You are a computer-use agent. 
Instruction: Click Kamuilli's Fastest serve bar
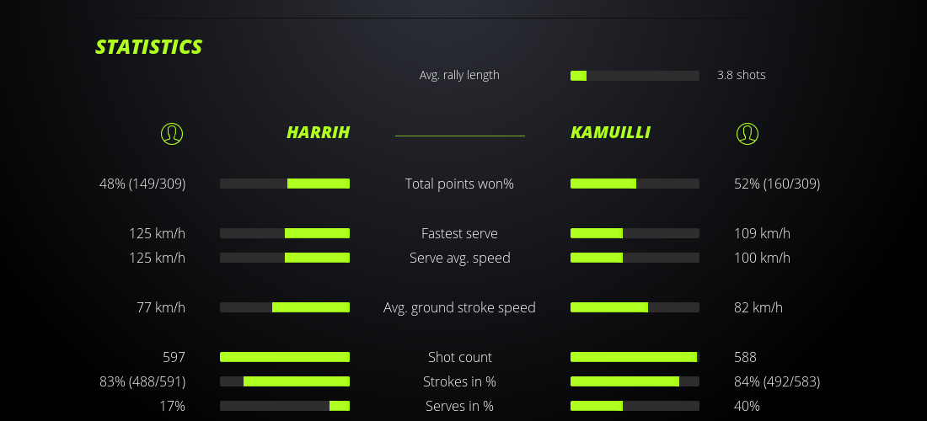pyautogui.click(x=635, y=233)
